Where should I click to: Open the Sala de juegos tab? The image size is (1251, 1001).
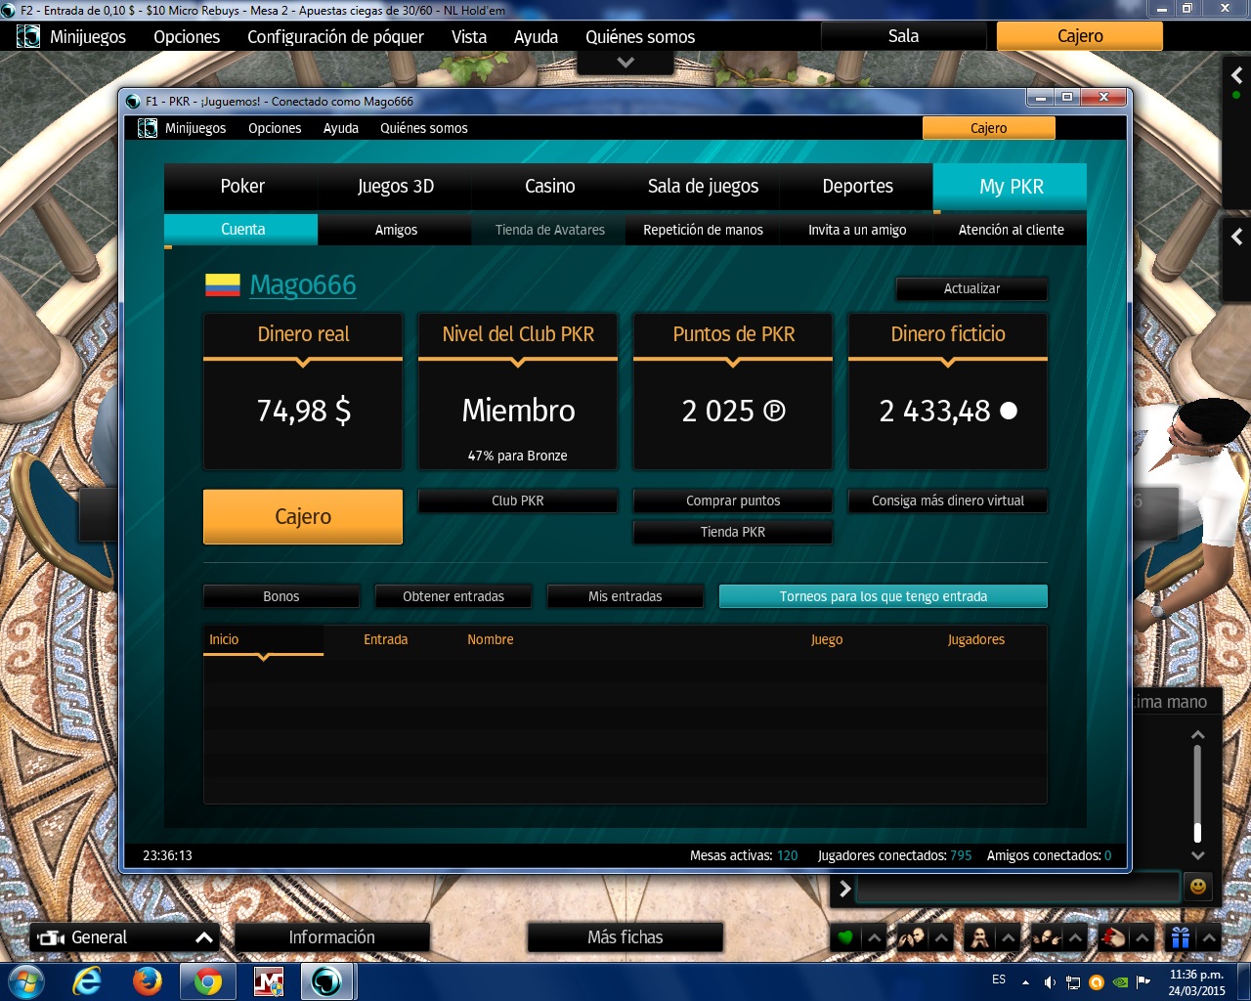click(704, 186)
